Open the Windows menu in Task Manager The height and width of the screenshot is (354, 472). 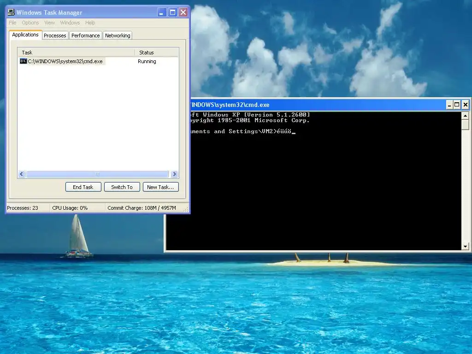(x=70, y=23)
